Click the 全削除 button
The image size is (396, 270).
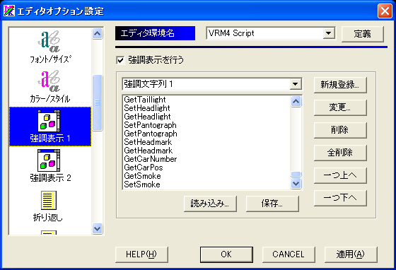tap(340, 153)
